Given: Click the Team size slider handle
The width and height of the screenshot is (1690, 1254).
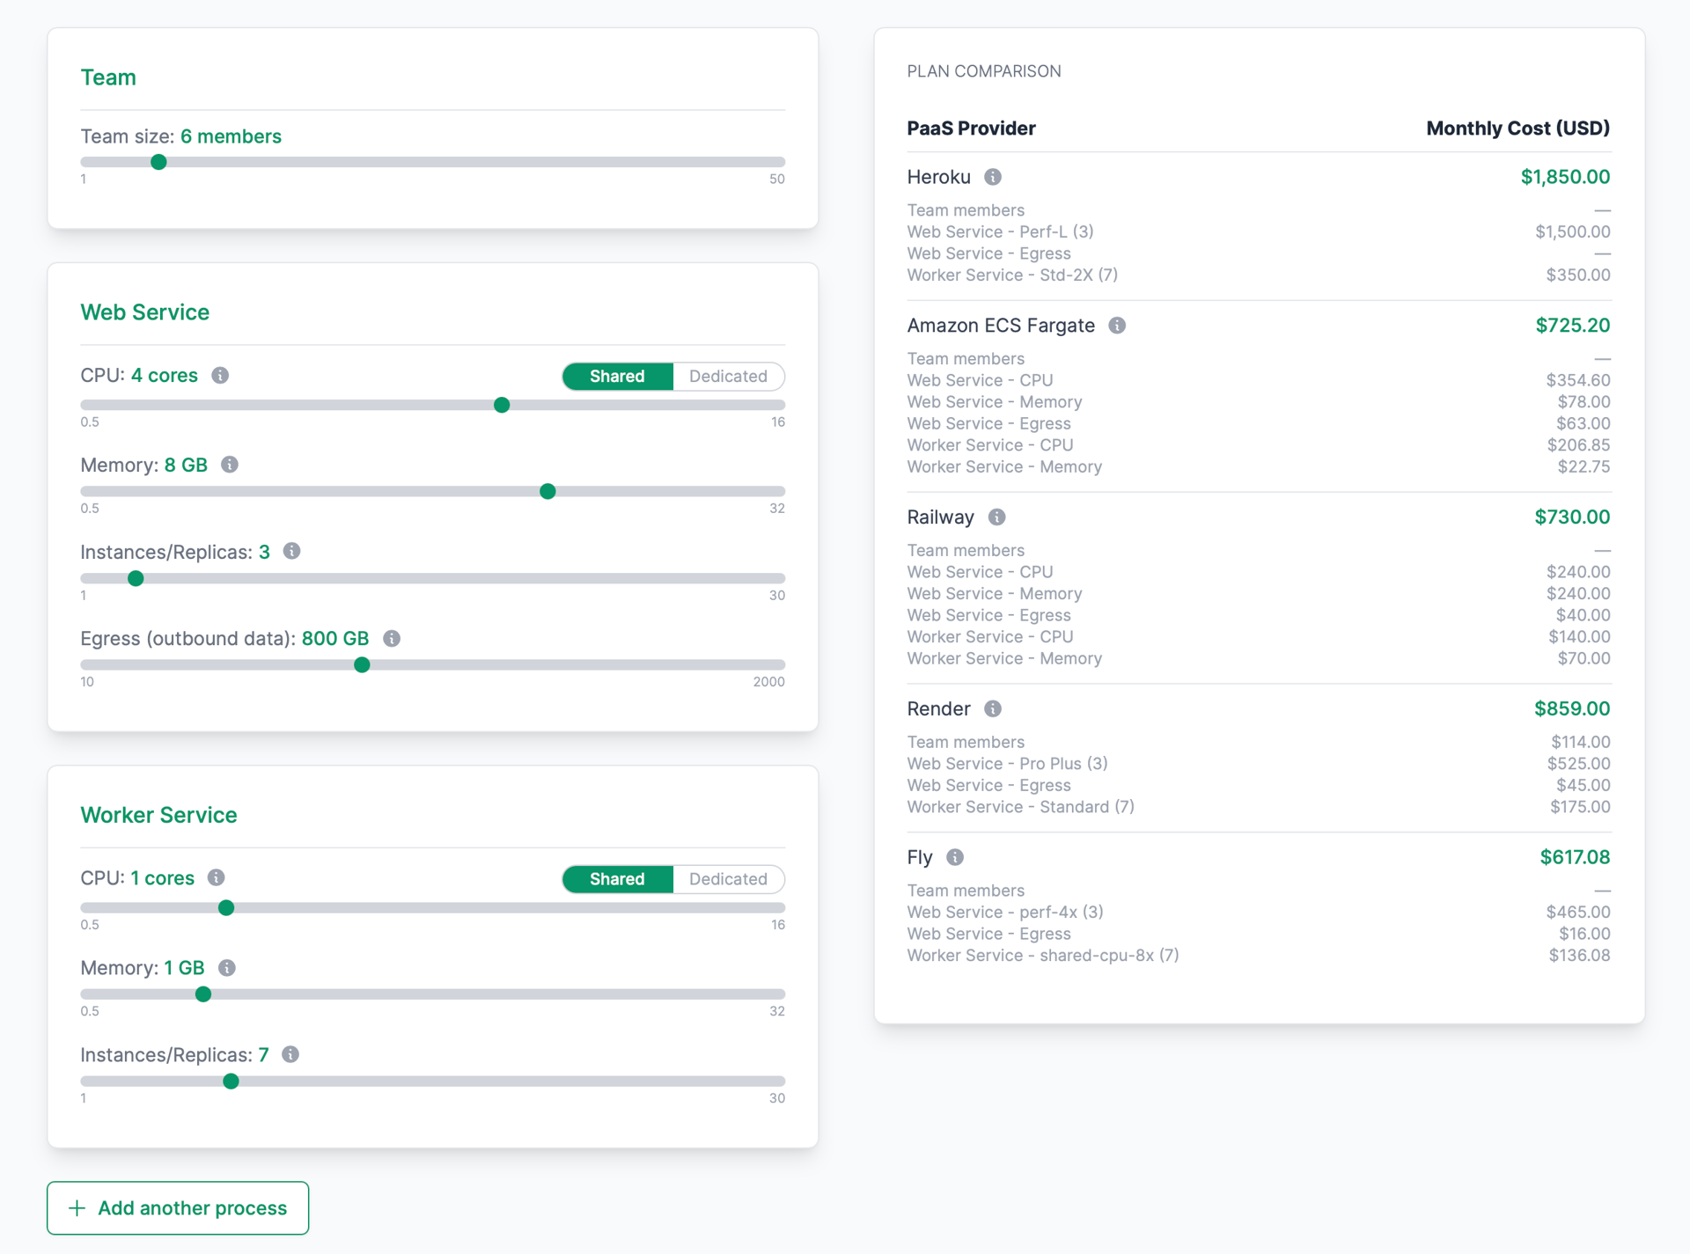Looking at the screenshot, I should point(158,162).
